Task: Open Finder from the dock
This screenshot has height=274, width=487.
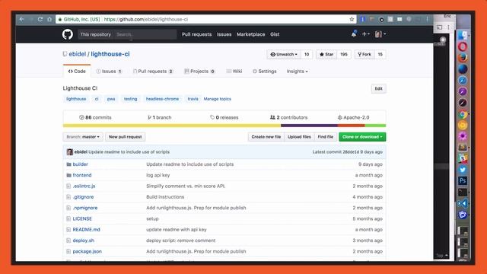Action: tap(463, 36)
